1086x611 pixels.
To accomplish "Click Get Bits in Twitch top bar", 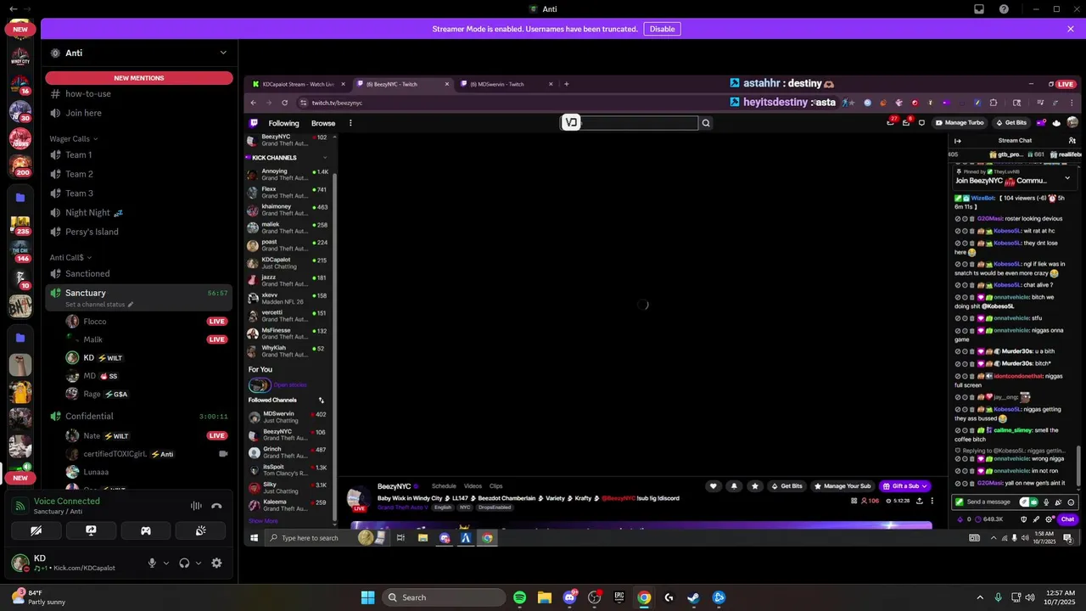I will (1011, 123).
